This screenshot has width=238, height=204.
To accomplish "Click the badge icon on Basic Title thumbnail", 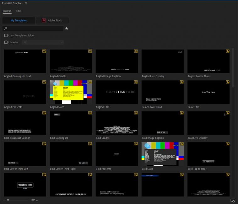I will pos(227,82).
